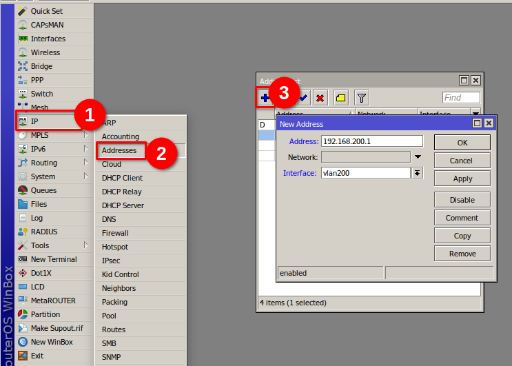Select the Wireless sidebar item

click(x=45, y=52)
